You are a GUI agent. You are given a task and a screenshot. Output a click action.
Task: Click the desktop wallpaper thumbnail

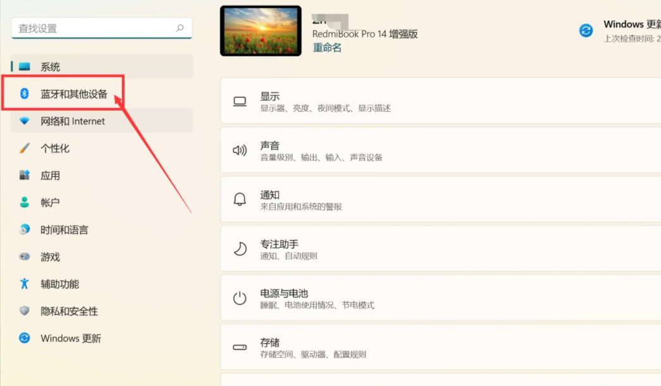pyautogui.click(x=261, y=31)
